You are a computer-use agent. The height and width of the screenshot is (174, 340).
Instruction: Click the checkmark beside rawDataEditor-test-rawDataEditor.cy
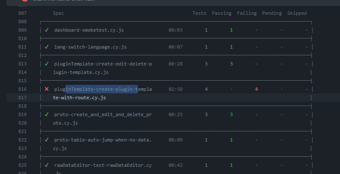47,165
